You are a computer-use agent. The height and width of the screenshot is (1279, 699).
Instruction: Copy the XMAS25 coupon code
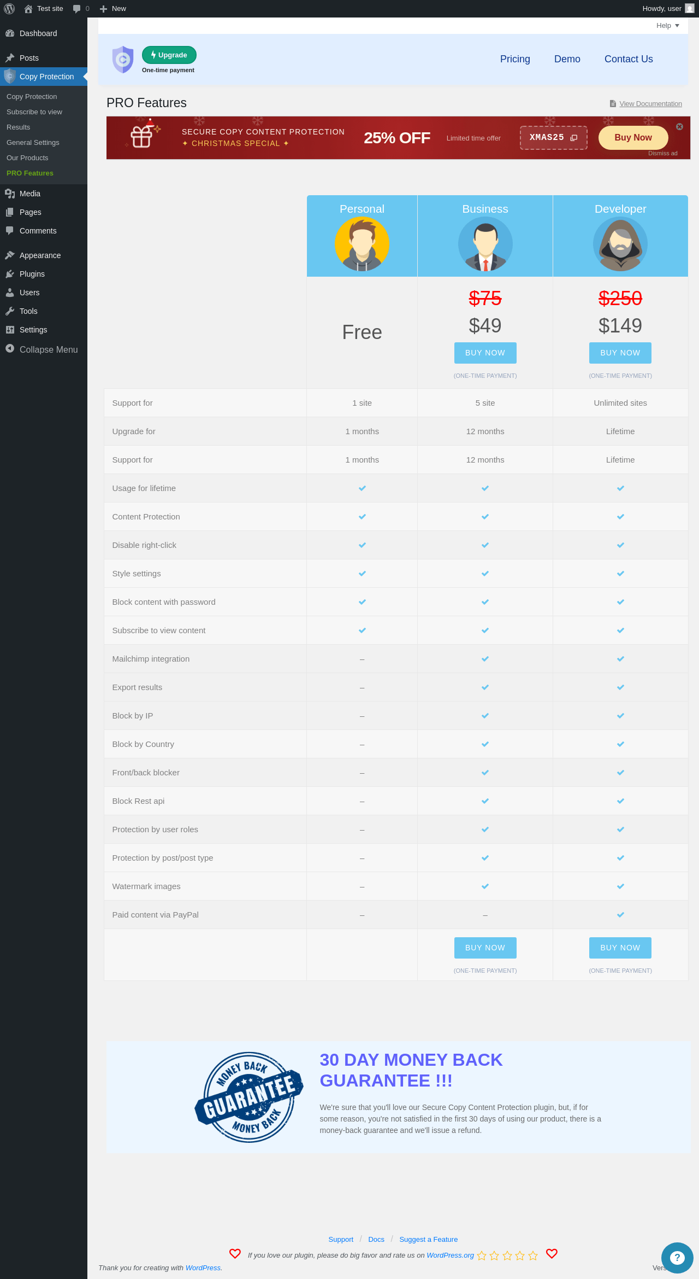click(x=553, y=138)
